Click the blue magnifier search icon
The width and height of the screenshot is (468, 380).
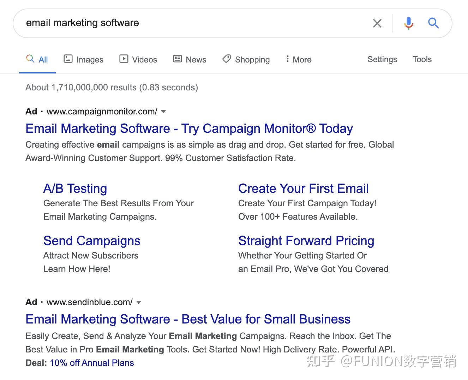pos(433,23)
